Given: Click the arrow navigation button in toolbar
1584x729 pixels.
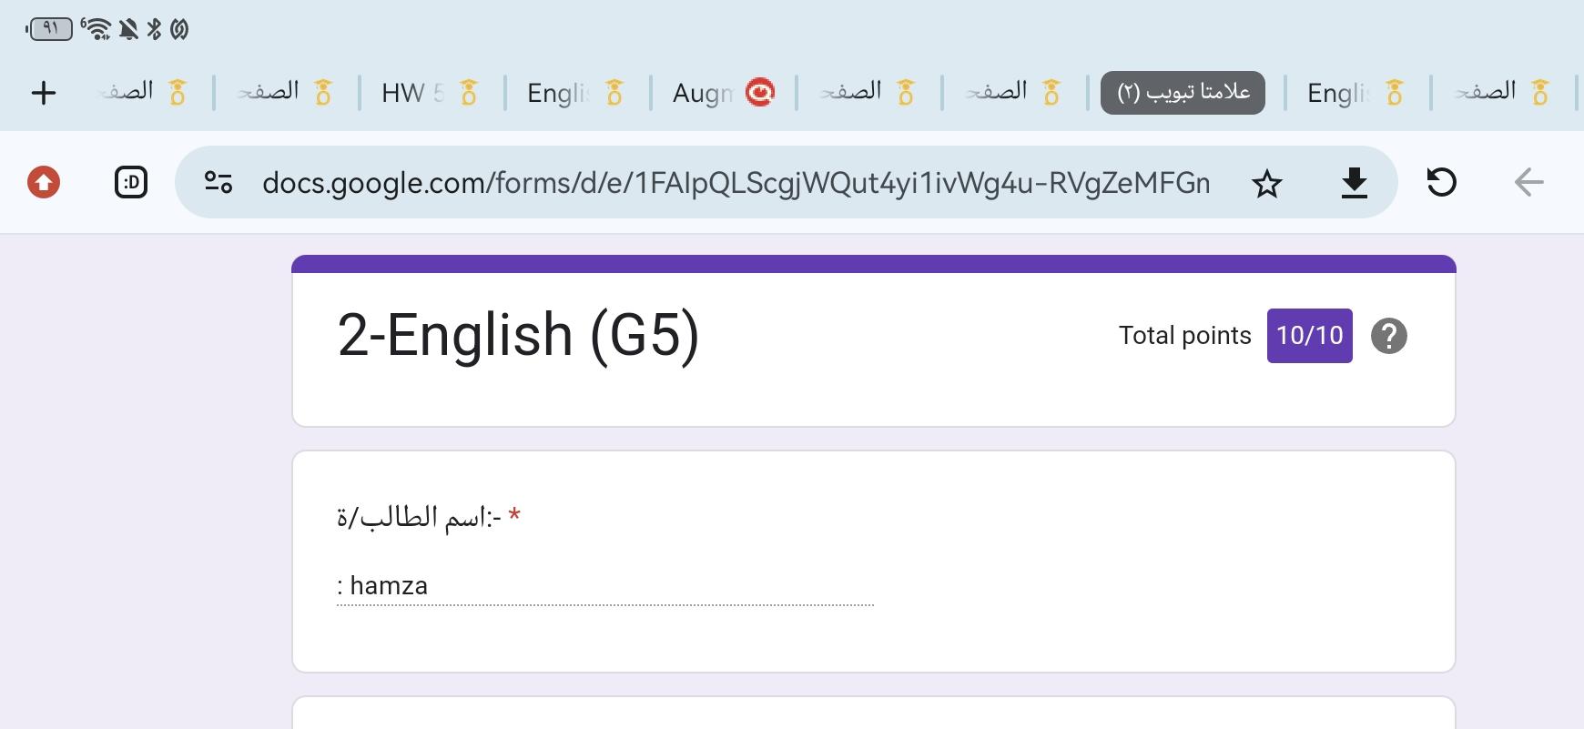Looking at the screenshot, I should 1528,183.
